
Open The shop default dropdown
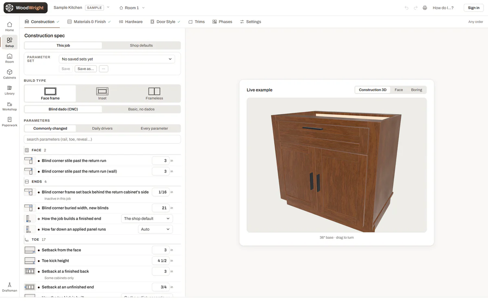click(147, 219)
